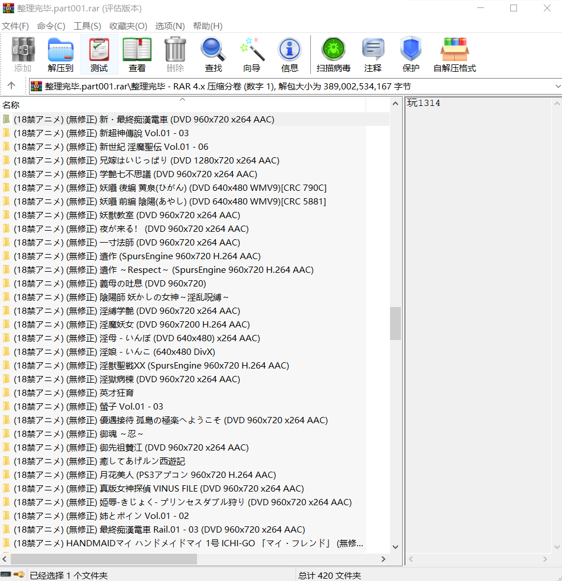Click folder icon of 御魂 ~忍~ row
The image size is (562, 581).
pos(6,433)
